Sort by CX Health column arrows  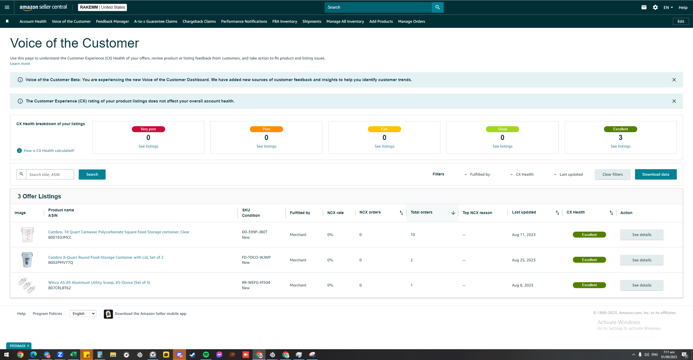tap(611, 213)
